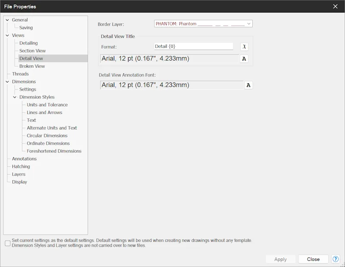Select Text under Dimension Styles
The width and height of the screenshot is (345, 267).
31,120
